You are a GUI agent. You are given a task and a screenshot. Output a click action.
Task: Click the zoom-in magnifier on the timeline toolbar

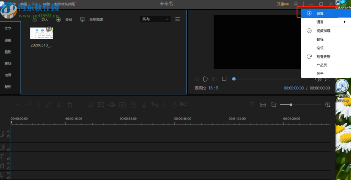328,105
